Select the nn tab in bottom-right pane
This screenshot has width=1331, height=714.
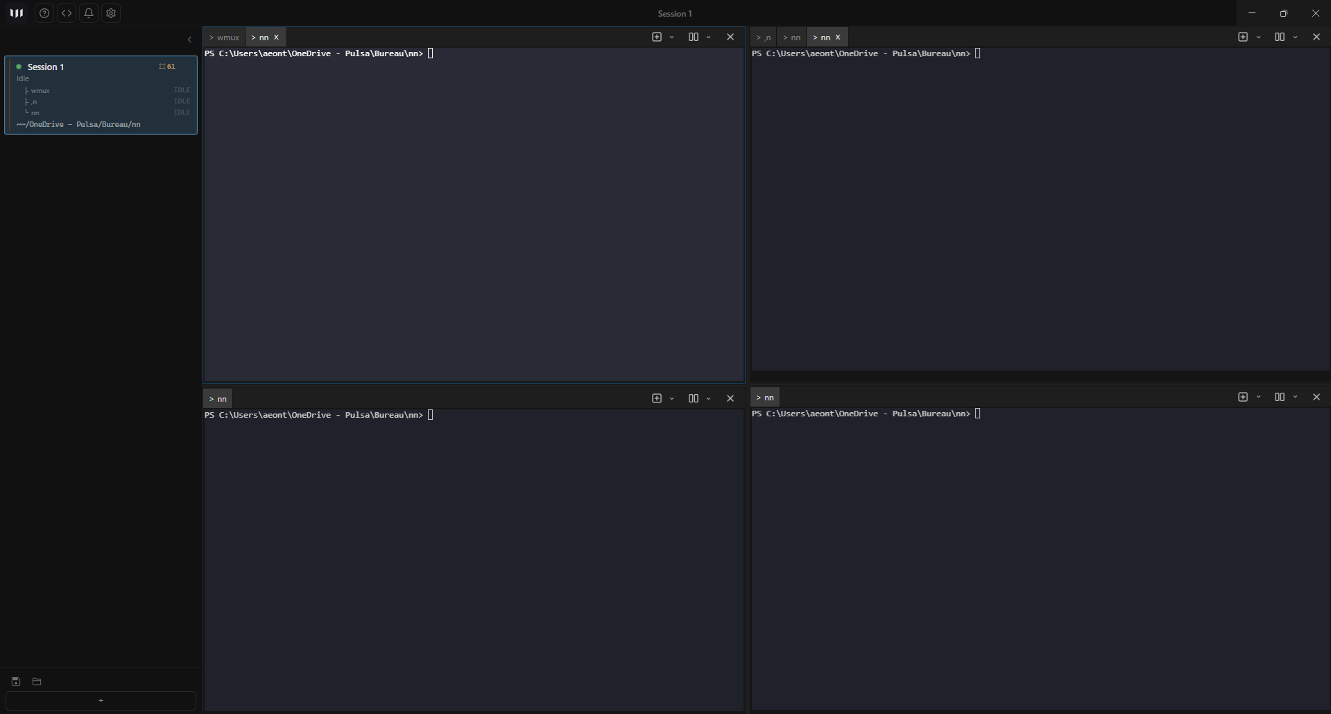(765, 398)
